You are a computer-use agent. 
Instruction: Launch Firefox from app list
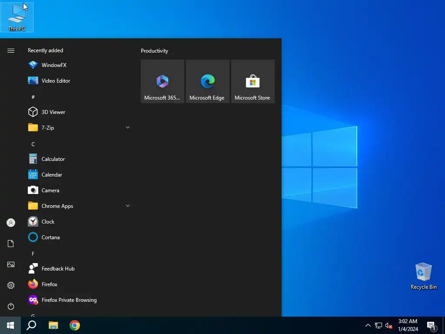[x=79, y=284]
